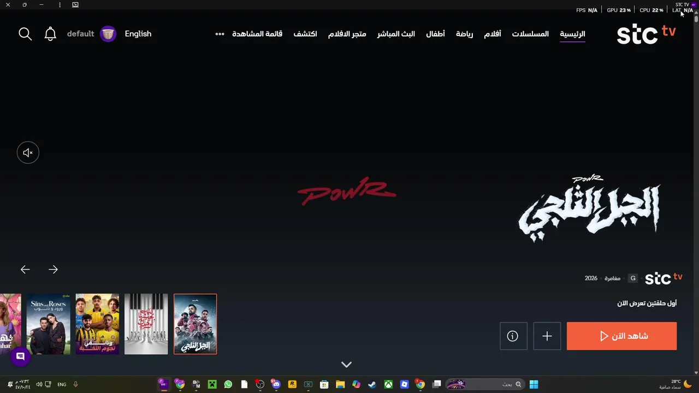
Task: Open رياضة sports section
Action: 464,34
